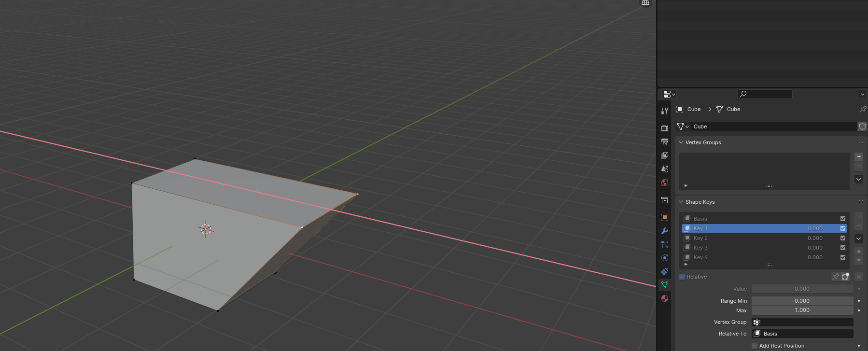This screenshot has width=868, height=351.
Task: Toggle shape key edit mode button
Action: point(845,277)
